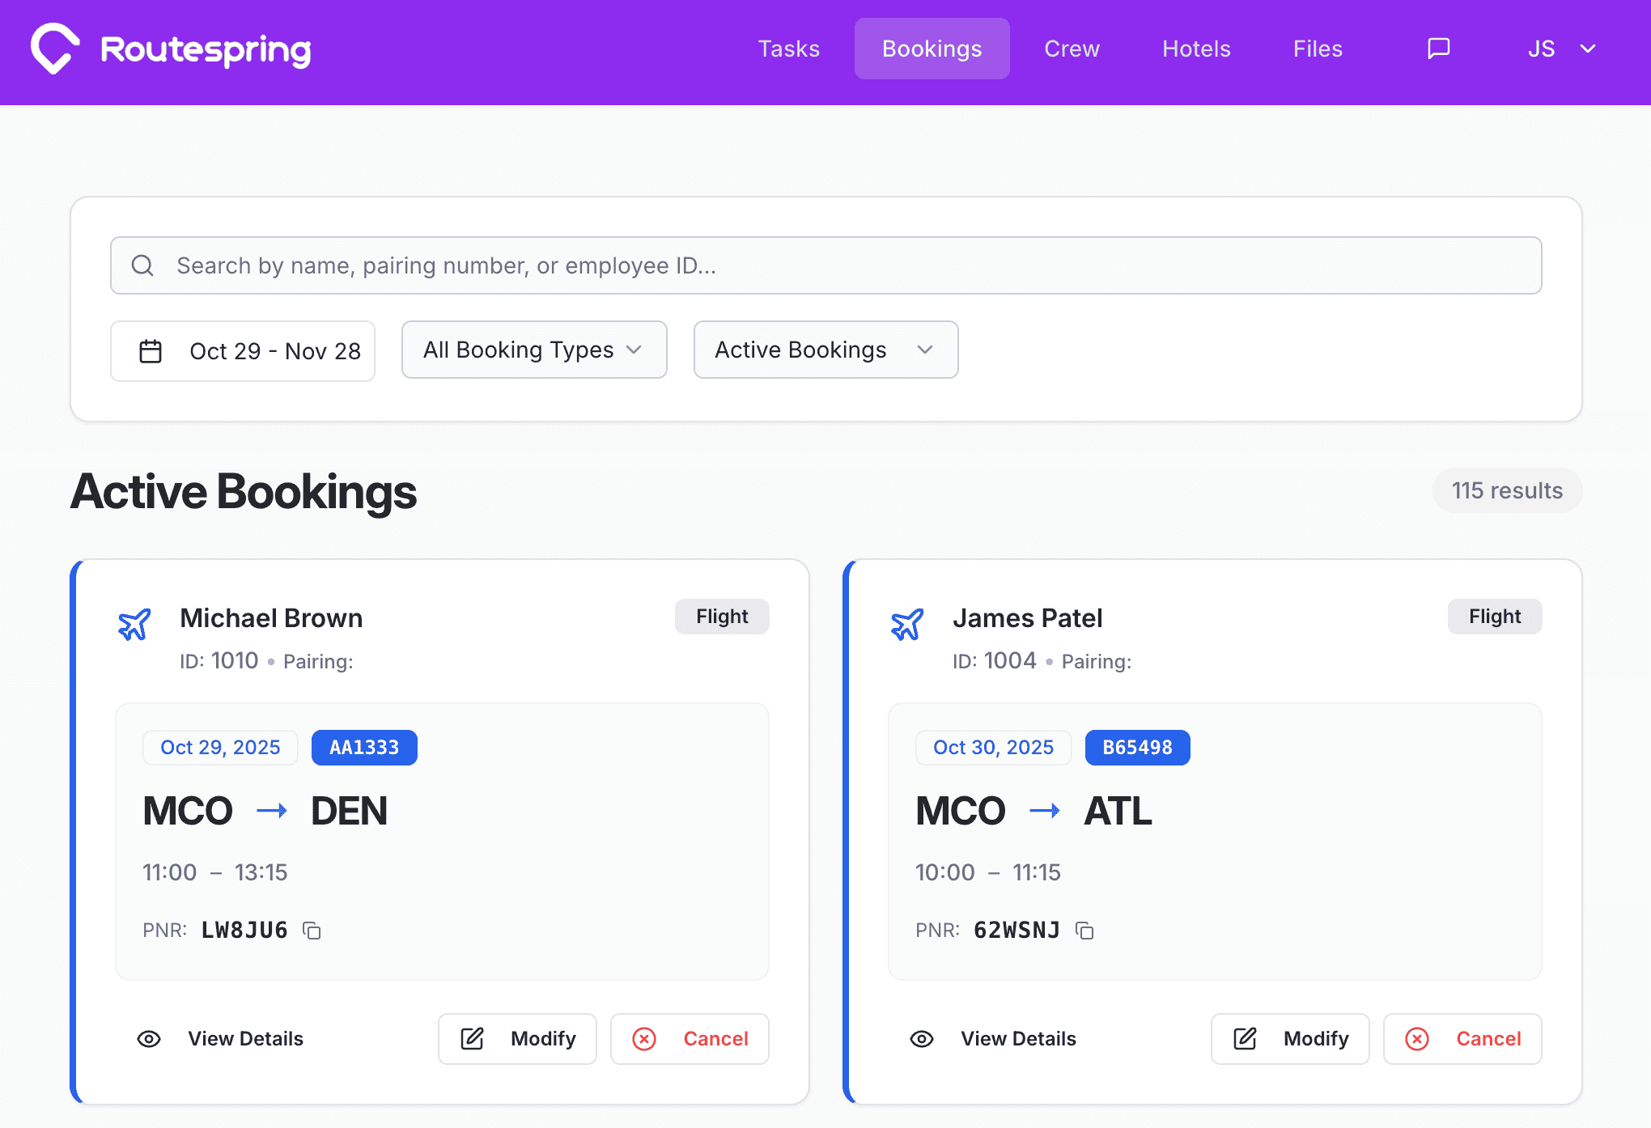Click the eye icon beside Michael Brown's View Details
The width and height of the screenshot is (1651, 1128).
point(148,1038)
